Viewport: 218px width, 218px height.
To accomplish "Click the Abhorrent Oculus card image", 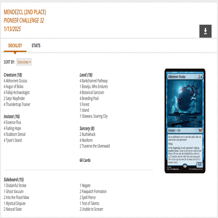I will 185,121.
